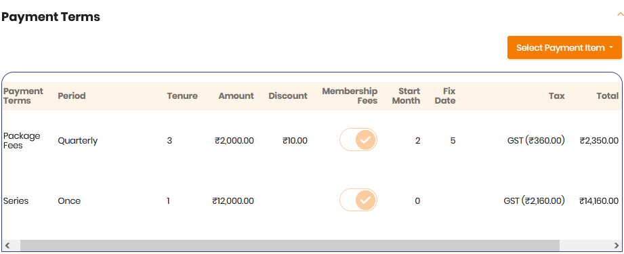The image size is (624, 254).
Task: Select the ₹12,000.00 amount for Series
Action: coord(233,201)
